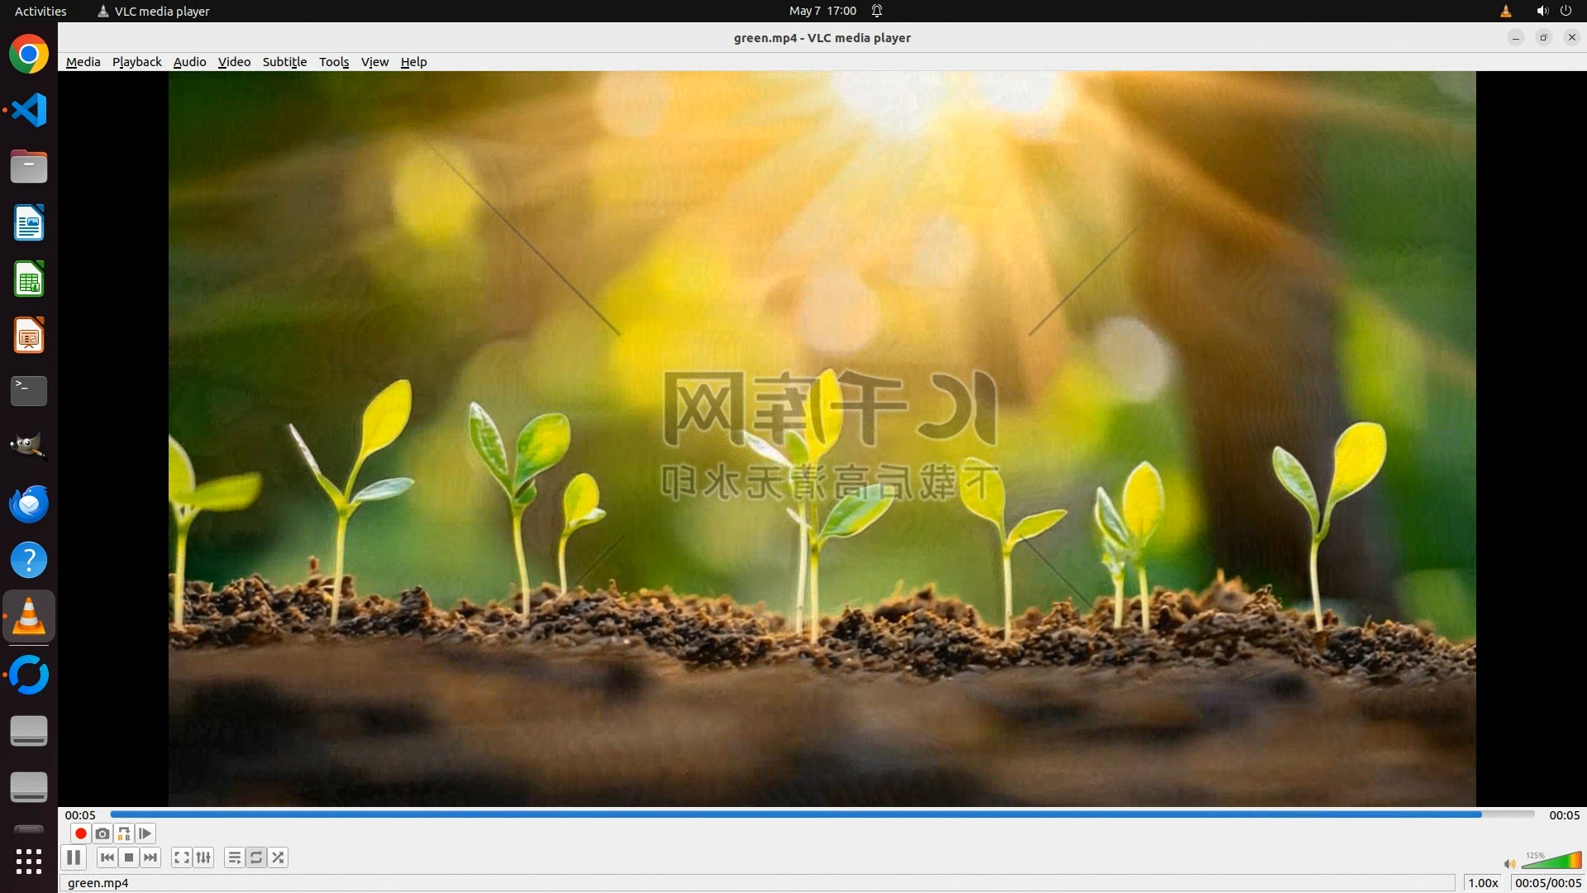Skip to previous media track
1587x893 pixels.
coord(107,857)
